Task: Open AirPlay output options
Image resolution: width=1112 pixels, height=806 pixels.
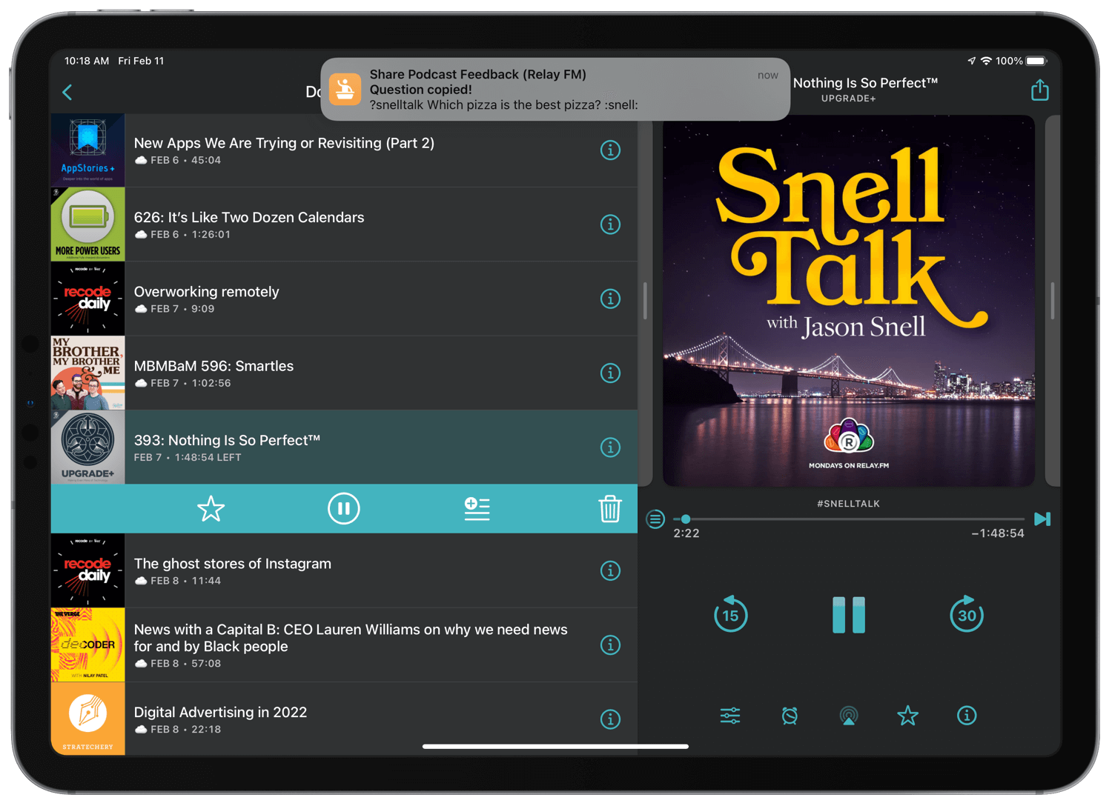Action: tap(849, 716)
